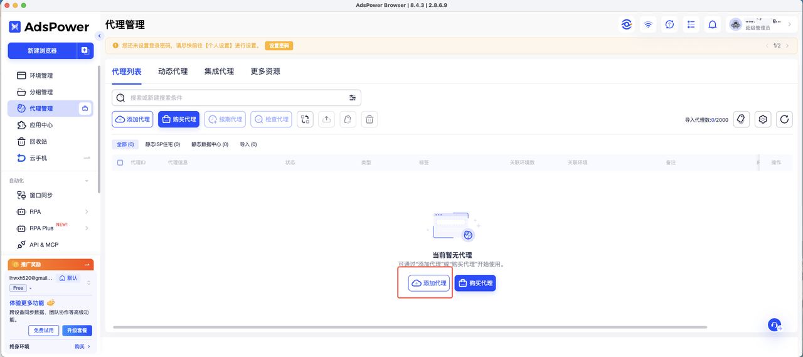This screenshot has width=803, height=357.
Task: Click 添加代理 in the empty state
Action: click(429, 283)
